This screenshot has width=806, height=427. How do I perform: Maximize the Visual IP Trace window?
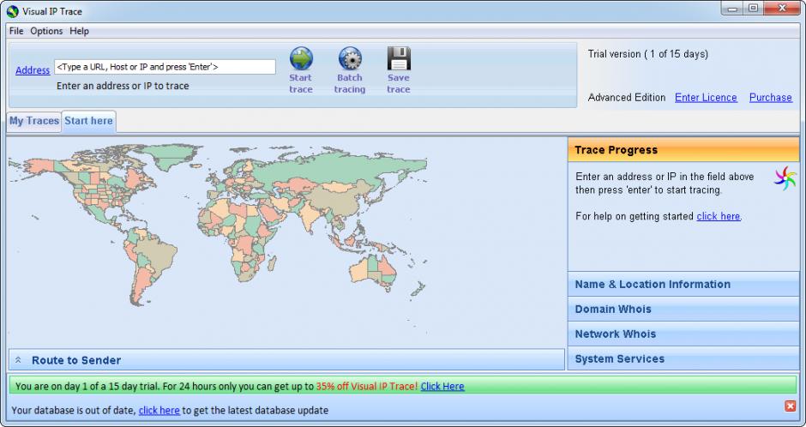pyautogui.click(x=754, y=9)
